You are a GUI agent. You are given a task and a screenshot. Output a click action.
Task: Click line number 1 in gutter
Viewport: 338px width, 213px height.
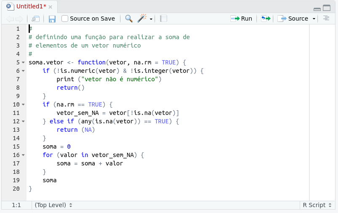[18, 29]
